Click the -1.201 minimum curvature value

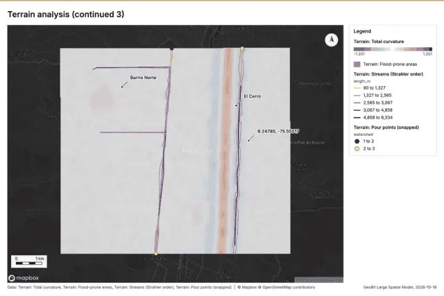pos(359,54)
